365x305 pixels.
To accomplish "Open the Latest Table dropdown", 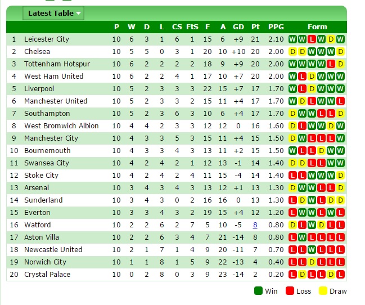I will click(53, 14).
